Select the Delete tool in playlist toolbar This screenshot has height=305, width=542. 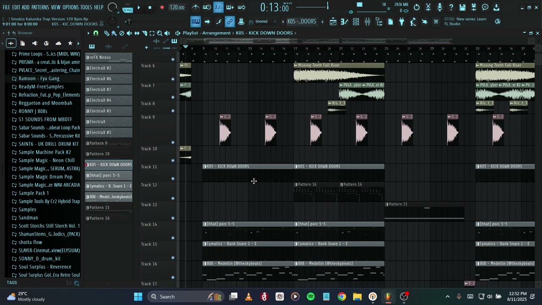coord(122,33)
